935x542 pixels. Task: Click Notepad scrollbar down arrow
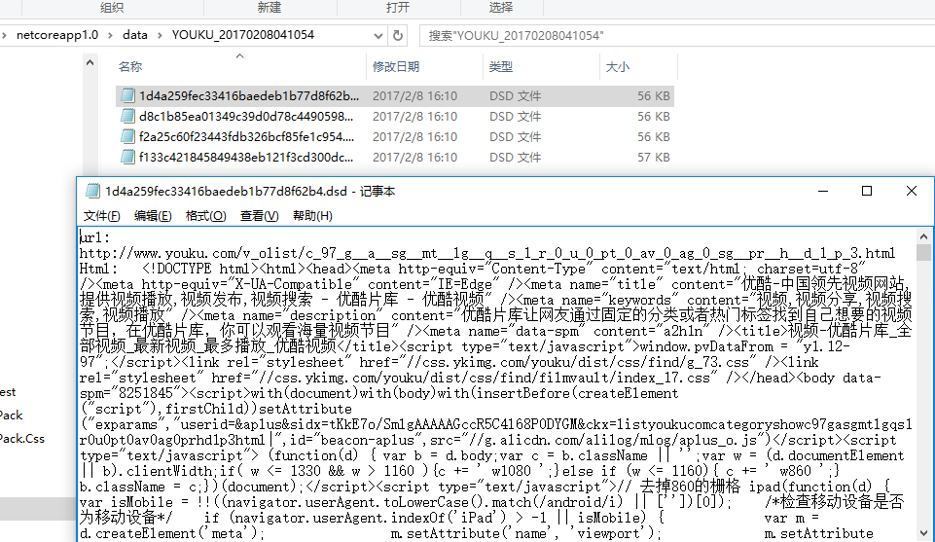coord(923,533)
